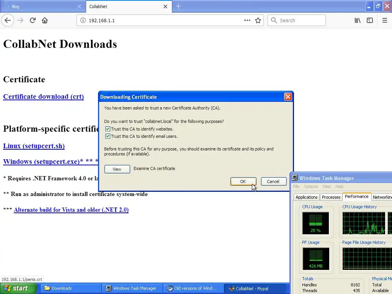Image resolution: width=392 pixels, height=294 pixels.
Task: Confirm the certificate dialog with OK
Action: tap(243, 181)
